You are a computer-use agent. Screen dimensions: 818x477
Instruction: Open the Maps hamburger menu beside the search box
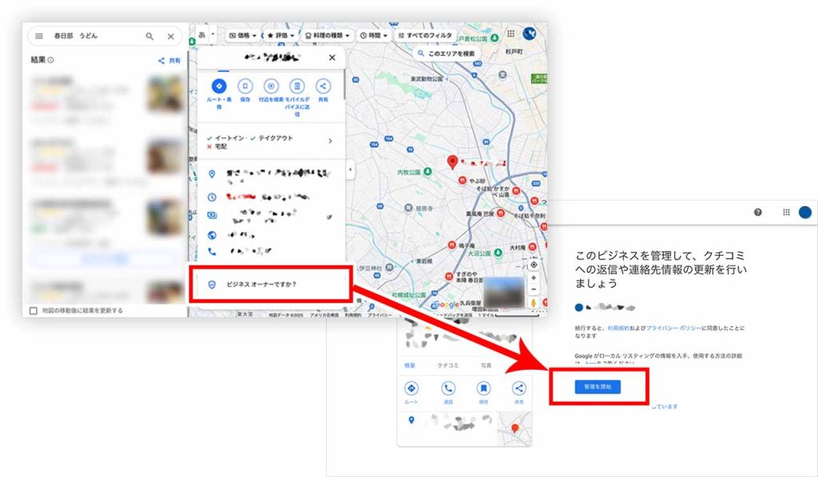pos(39,36)
